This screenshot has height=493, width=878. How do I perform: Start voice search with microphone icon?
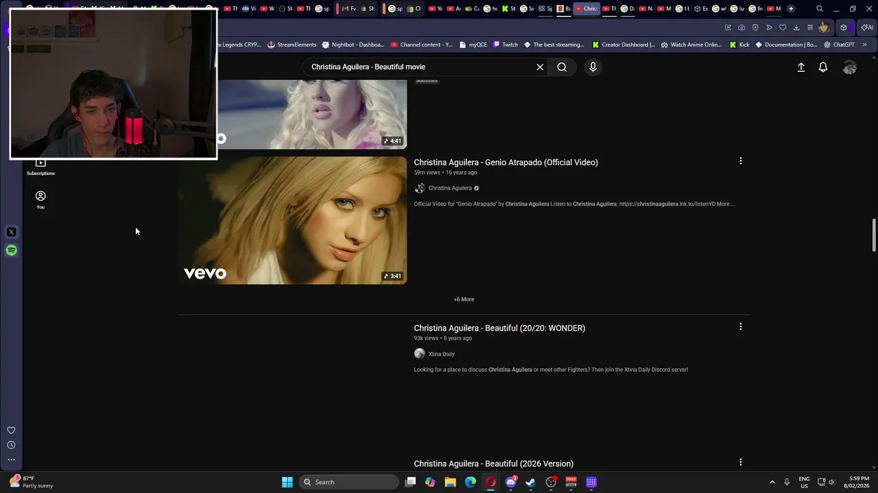pos(593,67)
